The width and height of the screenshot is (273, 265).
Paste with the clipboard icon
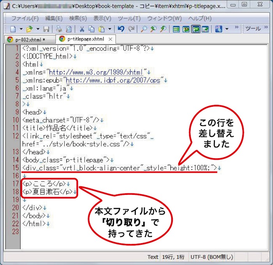(x=101, y=29)
